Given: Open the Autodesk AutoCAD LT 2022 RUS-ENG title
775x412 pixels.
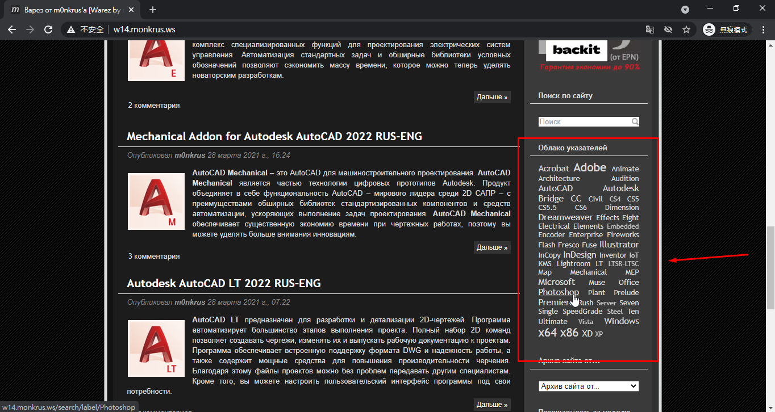Looking at the screenshot, I should (x=224, y=283).
